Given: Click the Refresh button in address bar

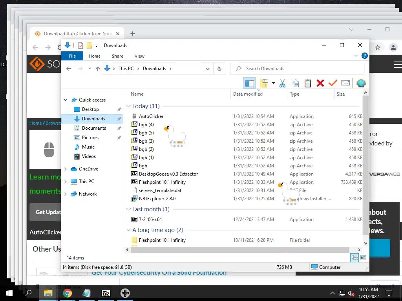Looking at the screenshot, I should [219, 69].
